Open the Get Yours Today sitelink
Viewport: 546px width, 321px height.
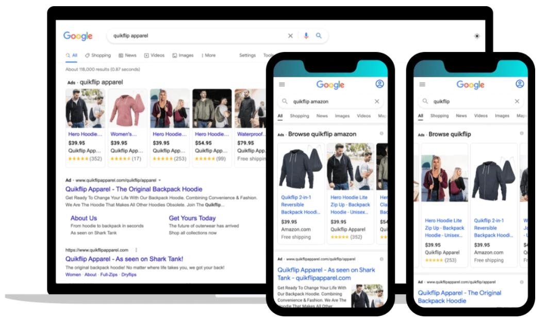point(192,218)
